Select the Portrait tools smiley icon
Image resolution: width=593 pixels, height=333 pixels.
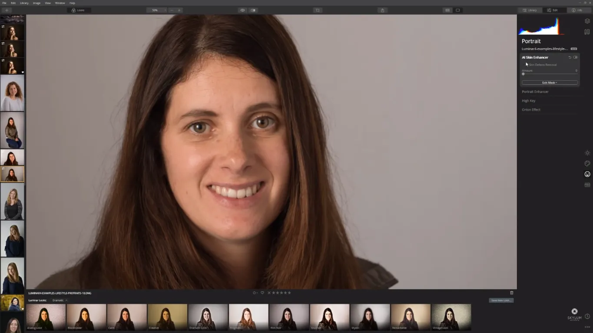tap(587, 174)
